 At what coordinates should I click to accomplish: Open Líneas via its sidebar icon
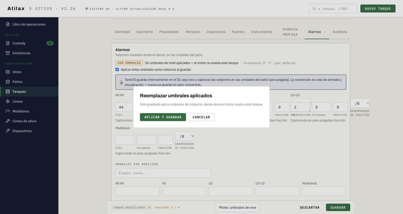click(8, 101)
